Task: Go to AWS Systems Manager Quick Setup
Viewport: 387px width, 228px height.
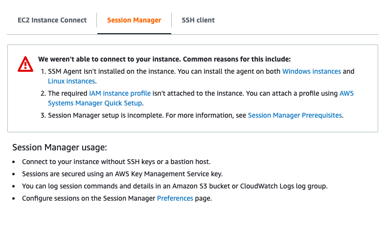Action: [95, 103]
